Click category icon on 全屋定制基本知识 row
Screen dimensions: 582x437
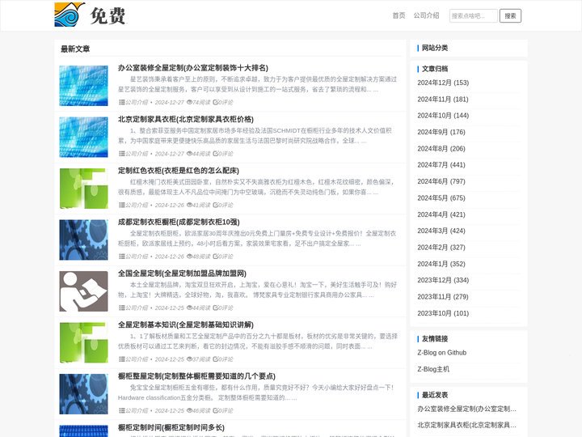pyautogui.click(x=121, y=359)
